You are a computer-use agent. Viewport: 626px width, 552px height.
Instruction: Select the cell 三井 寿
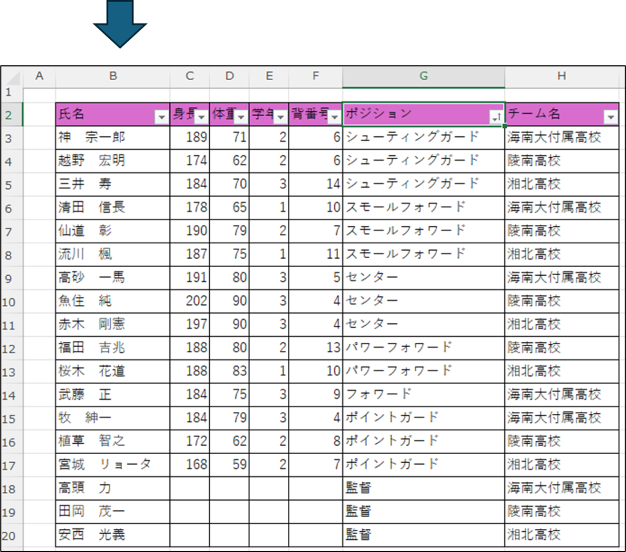(x=113, y=185)
